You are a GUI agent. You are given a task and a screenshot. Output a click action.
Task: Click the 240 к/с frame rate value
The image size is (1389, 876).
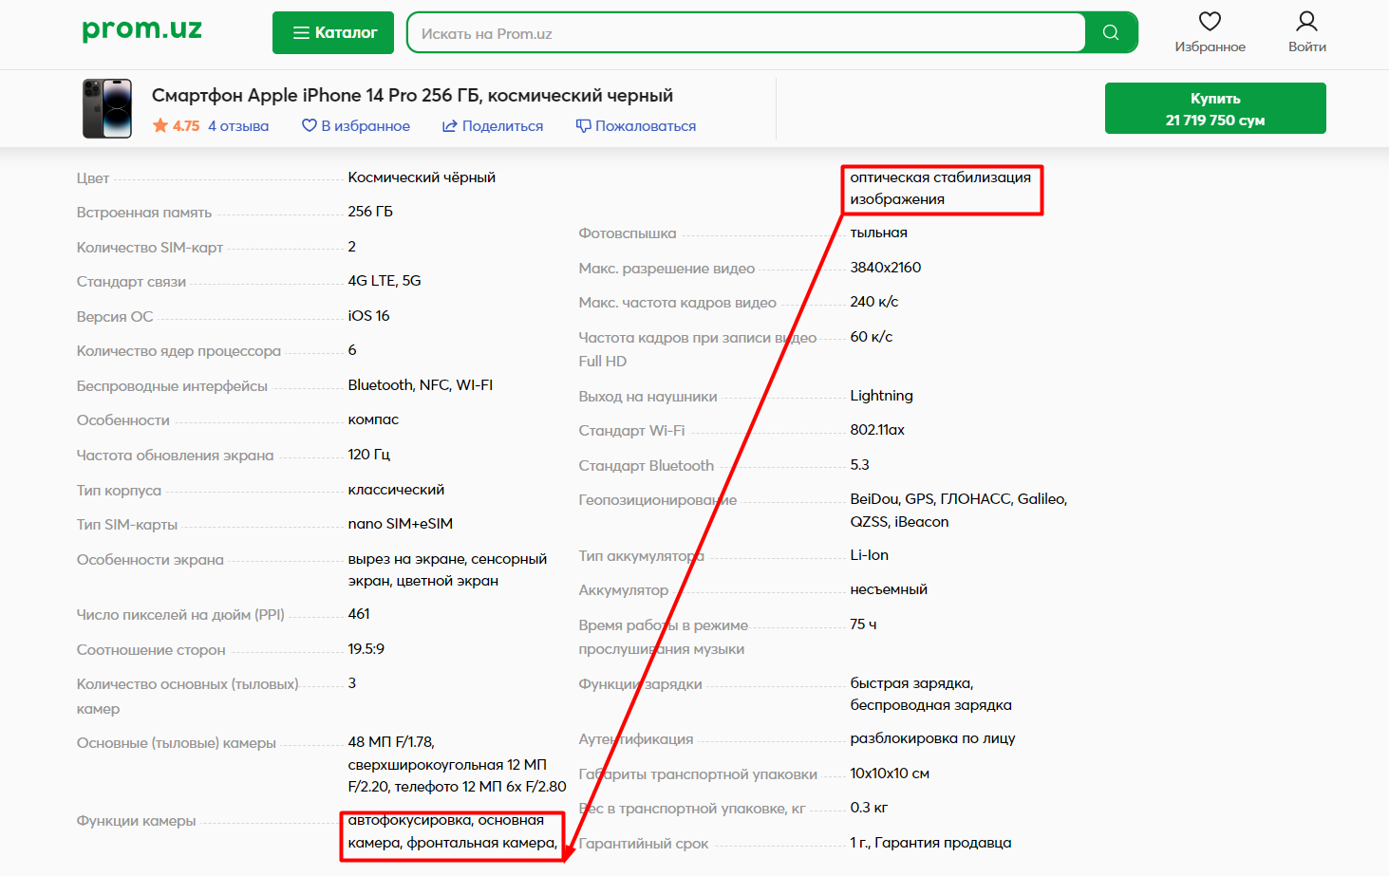click(874, 302)
